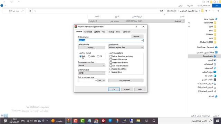221x124 pixels.
Task: Open the Windows Start button
Action: coord(217,121)
